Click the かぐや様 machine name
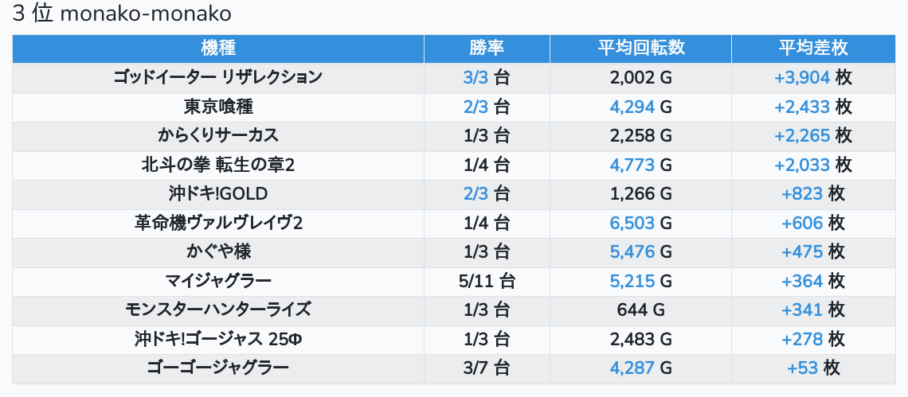Image resolution: width=908 pixels, height=397 pixels. pyautogui.click(x=217, y=251)
